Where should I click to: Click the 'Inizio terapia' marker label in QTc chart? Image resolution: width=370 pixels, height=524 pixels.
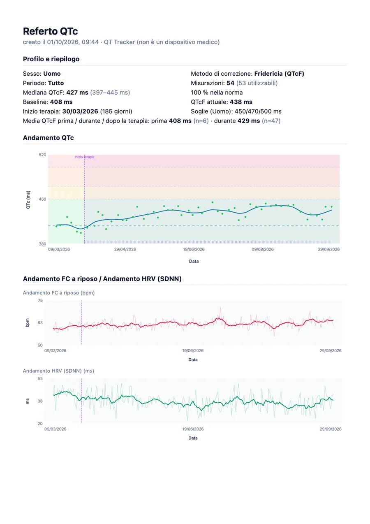tap(85, 157)
